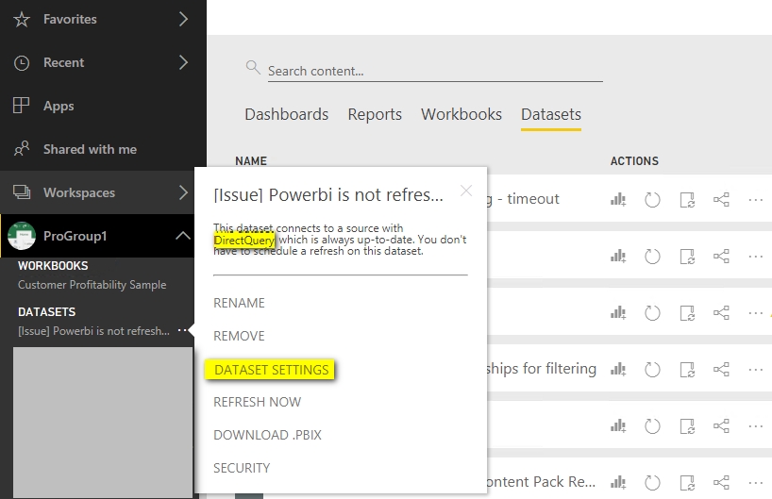Choose RENAME in dataset menu
The height and width of the screenshot is (499, 772).
click(x=239, y=303)
